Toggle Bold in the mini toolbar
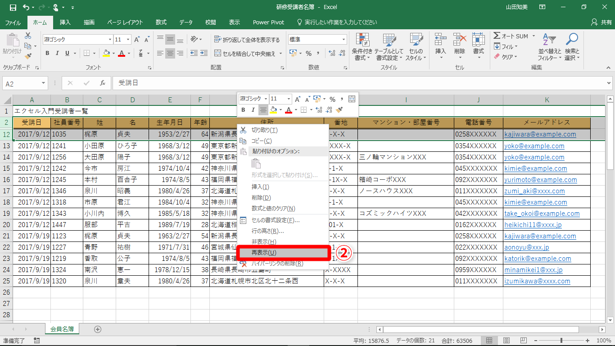 (243, 109)
